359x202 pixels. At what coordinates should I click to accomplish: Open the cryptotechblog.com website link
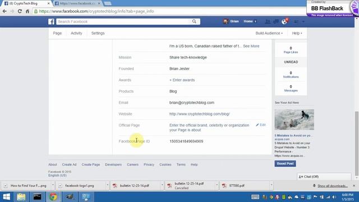200,114
